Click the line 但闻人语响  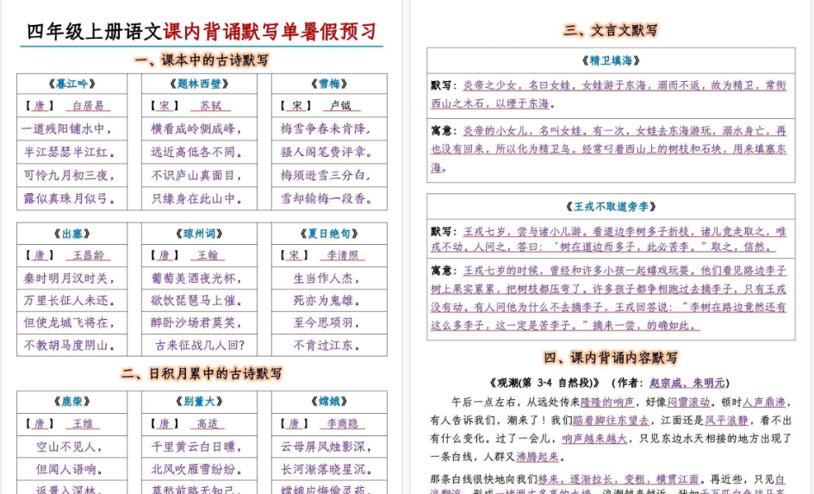[70, 470]
